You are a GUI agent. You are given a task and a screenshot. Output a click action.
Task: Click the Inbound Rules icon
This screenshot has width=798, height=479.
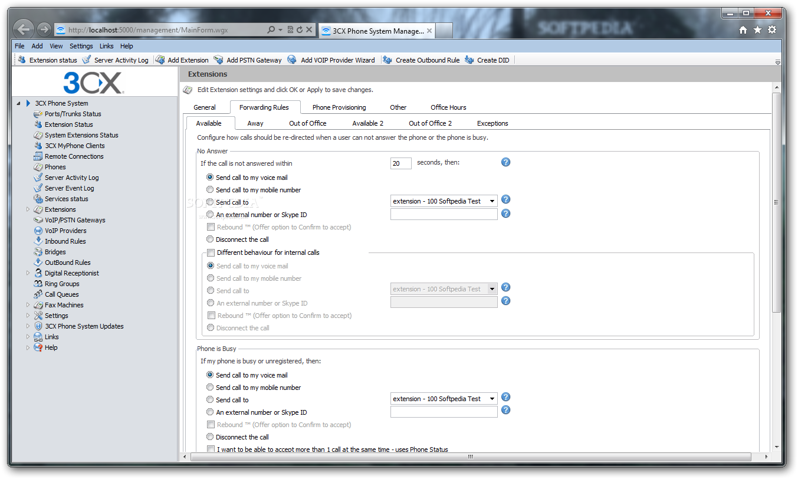(38, 241)
